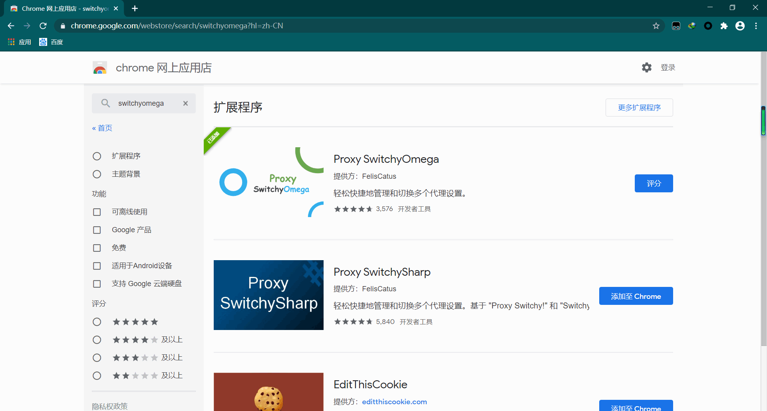This screenshot has width=767, height=411.
Task: Click chrome 网上应用店 header title
Action: pyautogui.click(x=164, y=68)
